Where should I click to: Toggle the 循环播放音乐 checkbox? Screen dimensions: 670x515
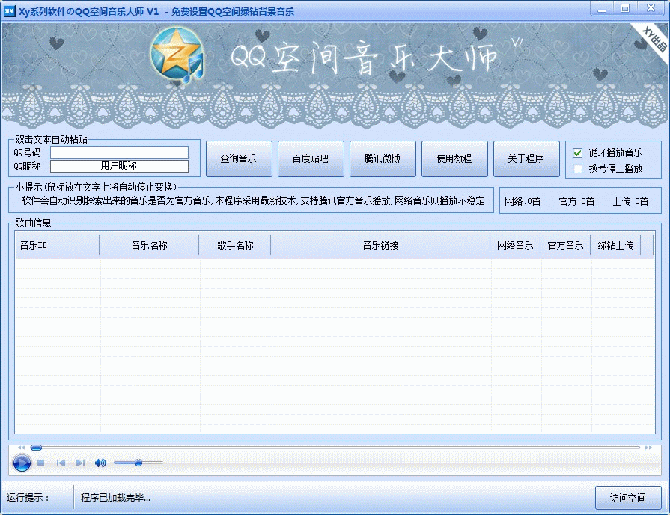(577, 152)
